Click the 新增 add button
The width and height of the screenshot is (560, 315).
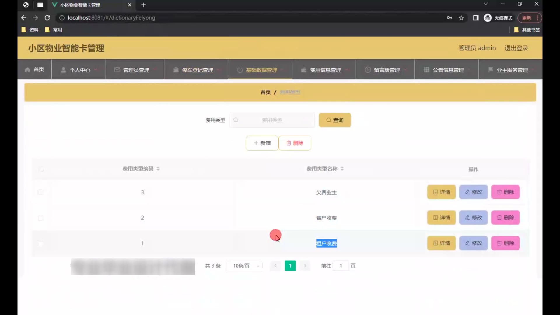(x=262, y=143)
